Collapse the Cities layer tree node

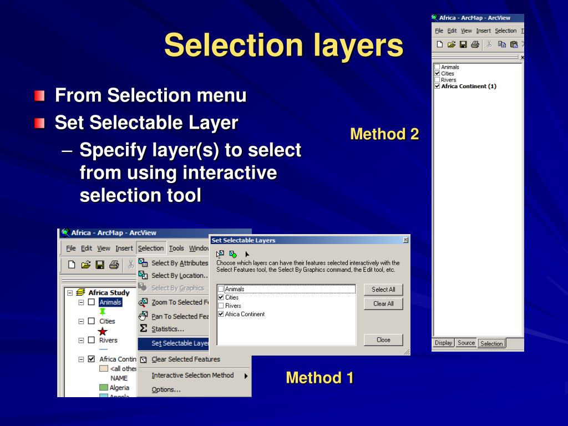(81, 321)
